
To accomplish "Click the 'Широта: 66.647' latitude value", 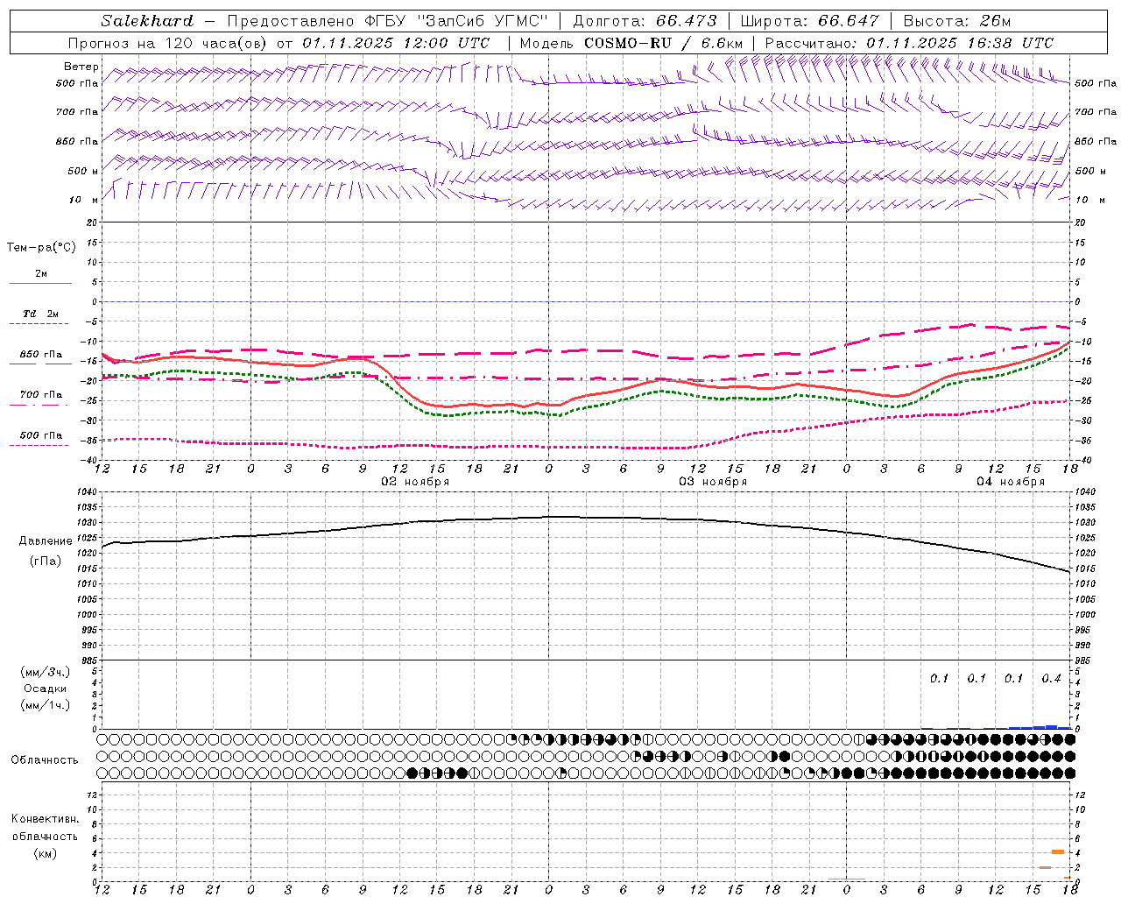I will pos(810,21).
